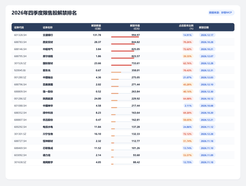
Task: Click the 825.05 market value cell
Action: click(136, 49)
